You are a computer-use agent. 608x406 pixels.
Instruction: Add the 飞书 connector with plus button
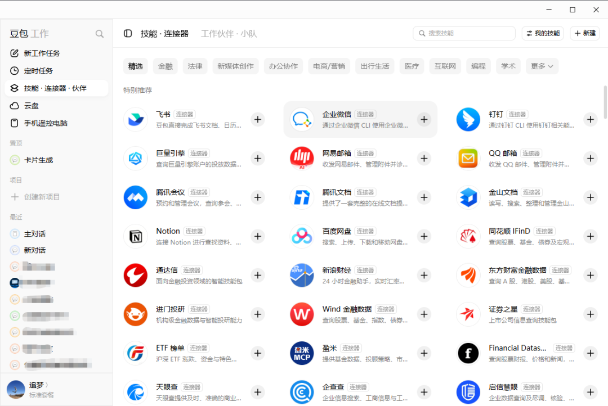tap(258, 119)
